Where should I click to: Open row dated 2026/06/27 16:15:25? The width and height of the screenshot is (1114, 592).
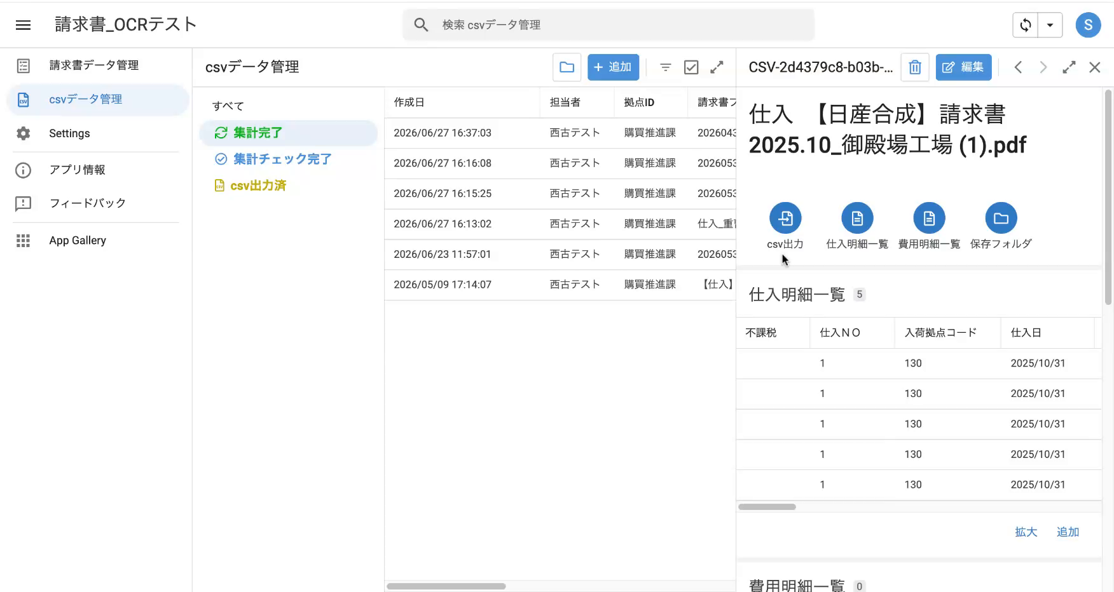coord(560,194)
